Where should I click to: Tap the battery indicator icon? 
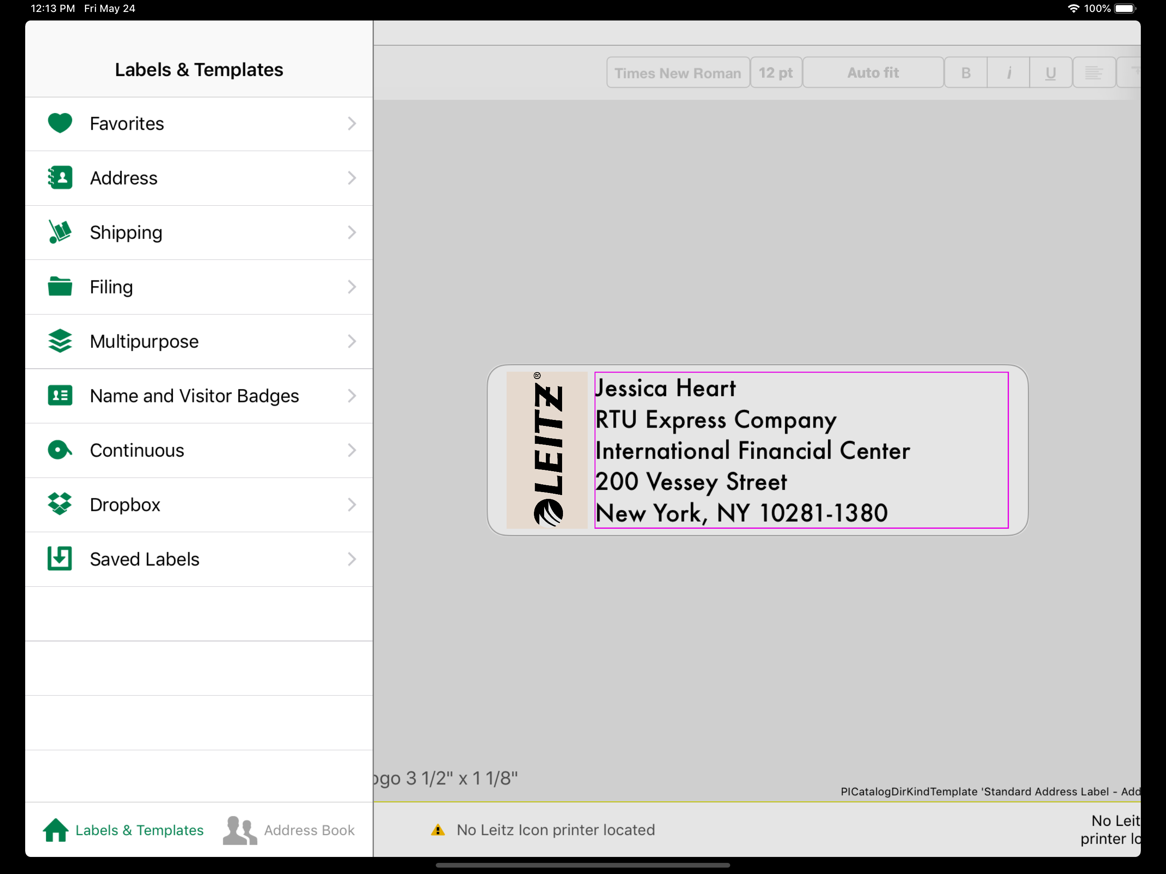pyautogui.click(x=1125, y=9)
